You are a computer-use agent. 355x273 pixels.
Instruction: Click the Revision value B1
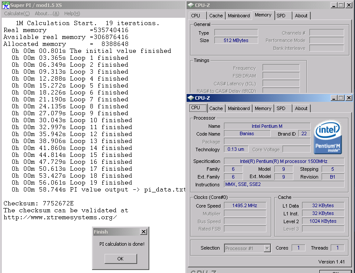point(332,177)
